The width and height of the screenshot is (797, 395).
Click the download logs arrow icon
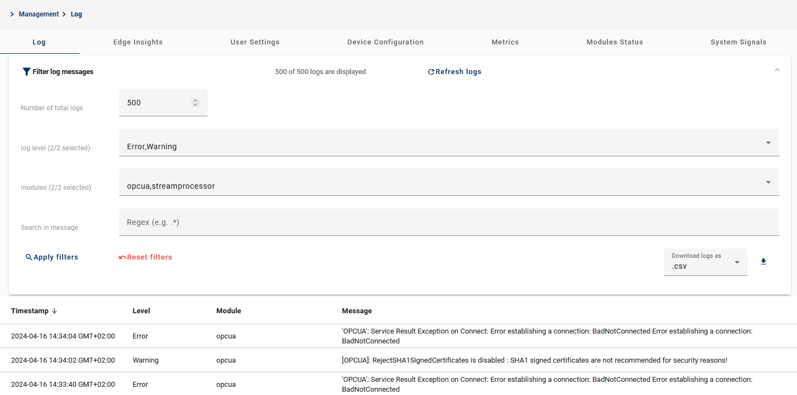pos(763,262)
